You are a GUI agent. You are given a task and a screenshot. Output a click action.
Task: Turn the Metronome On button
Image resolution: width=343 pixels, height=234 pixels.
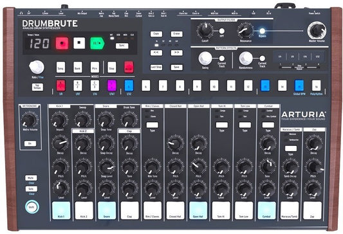pyautogui.click(x=30, y=143)
